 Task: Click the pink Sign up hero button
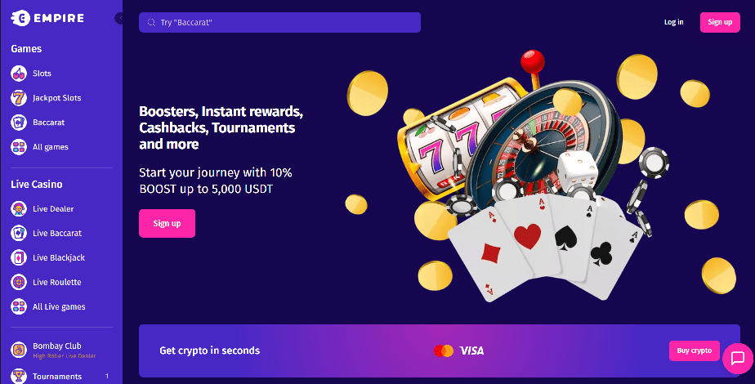(167, 223)
